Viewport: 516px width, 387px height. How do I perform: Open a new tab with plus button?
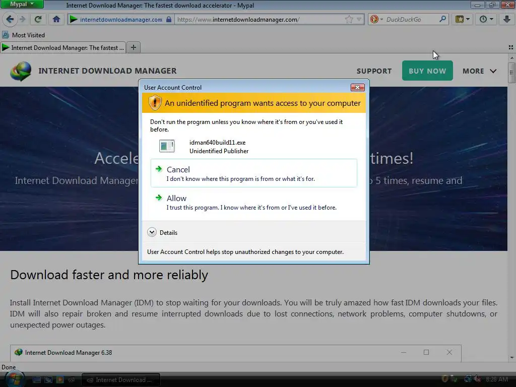coord(133,47)
